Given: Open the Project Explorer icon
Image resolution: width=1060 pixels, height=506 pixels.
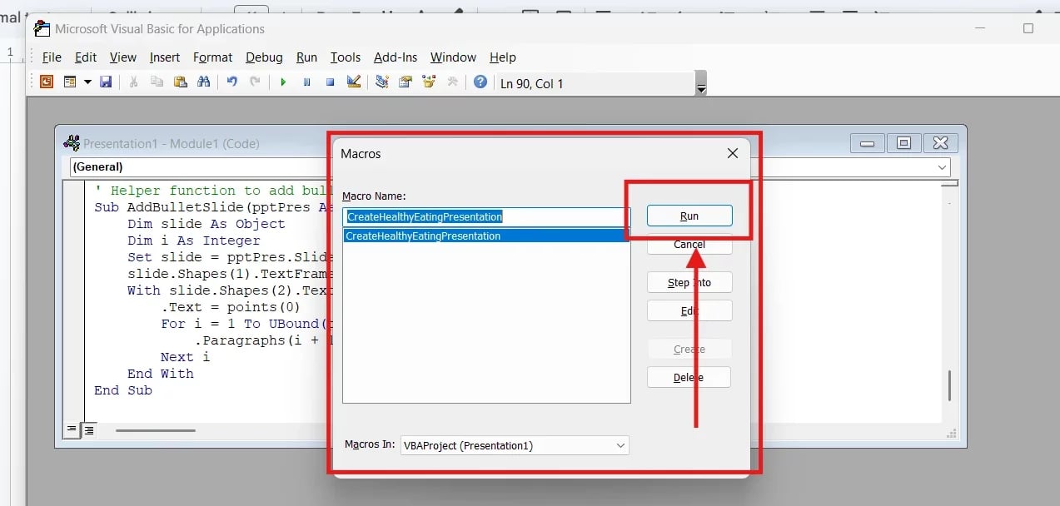Looking at the screenshot, I should (381, 82).
